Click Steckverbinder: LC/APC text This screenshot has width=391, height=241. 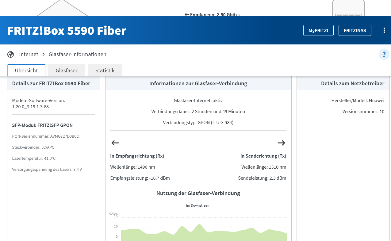[x=33, y=147]
